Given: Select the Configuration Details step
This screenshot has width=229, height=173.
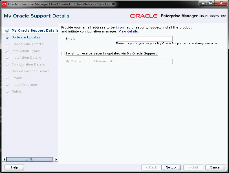Looking at the screenshot, I should click(28, 64).
